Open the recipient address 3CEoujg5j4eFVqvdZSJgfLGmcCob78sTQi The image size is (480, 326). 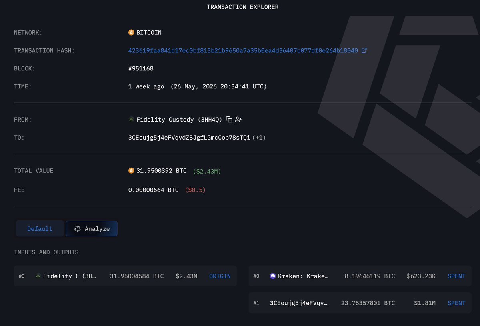coord(189,138)
